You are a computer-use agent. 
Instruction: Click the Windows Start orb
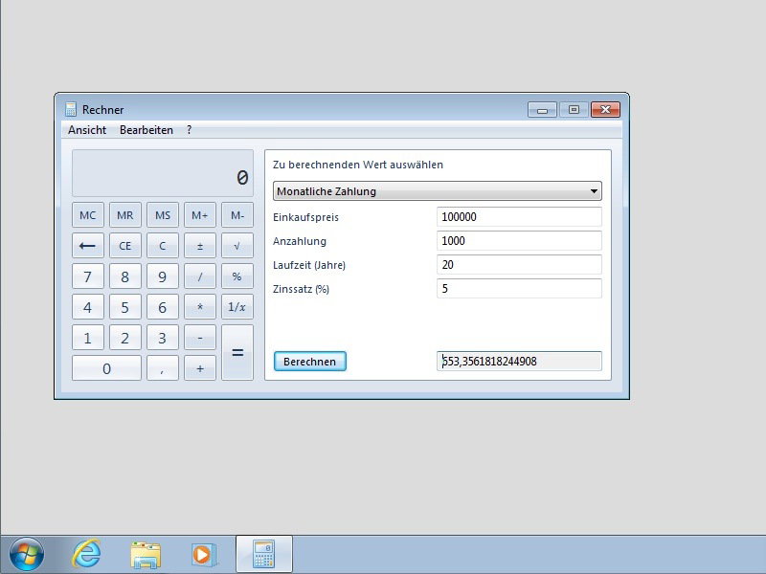pos(27,554)
